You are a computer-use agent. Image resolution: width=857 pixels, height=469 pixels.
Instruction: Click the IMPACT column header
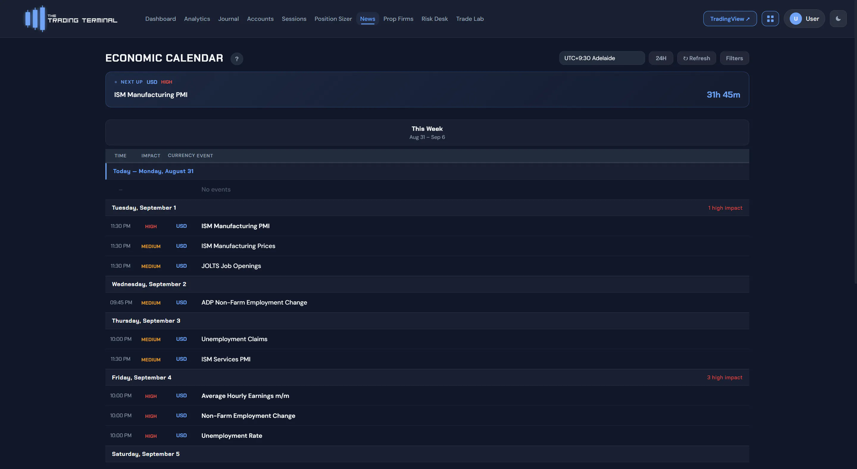(x=151, y=156)
